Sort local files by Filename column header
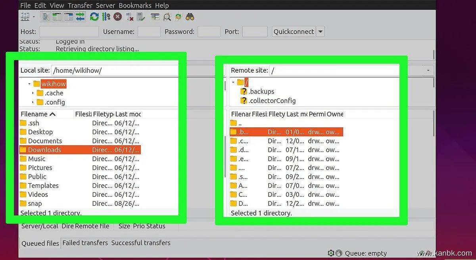476x260 pixels. [x=38, y=114]
